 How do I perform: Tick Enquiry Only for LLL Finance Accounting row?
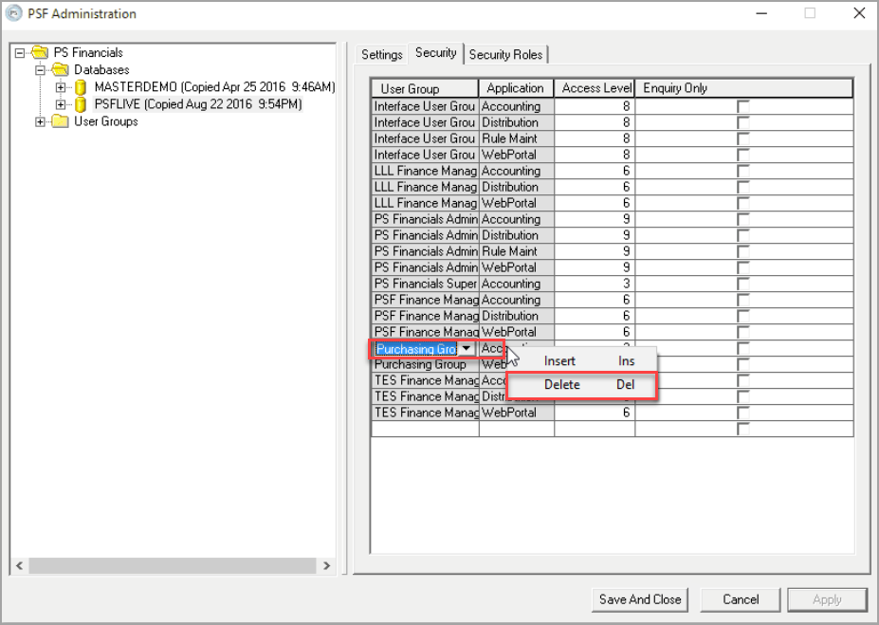[x=743, y=172]
